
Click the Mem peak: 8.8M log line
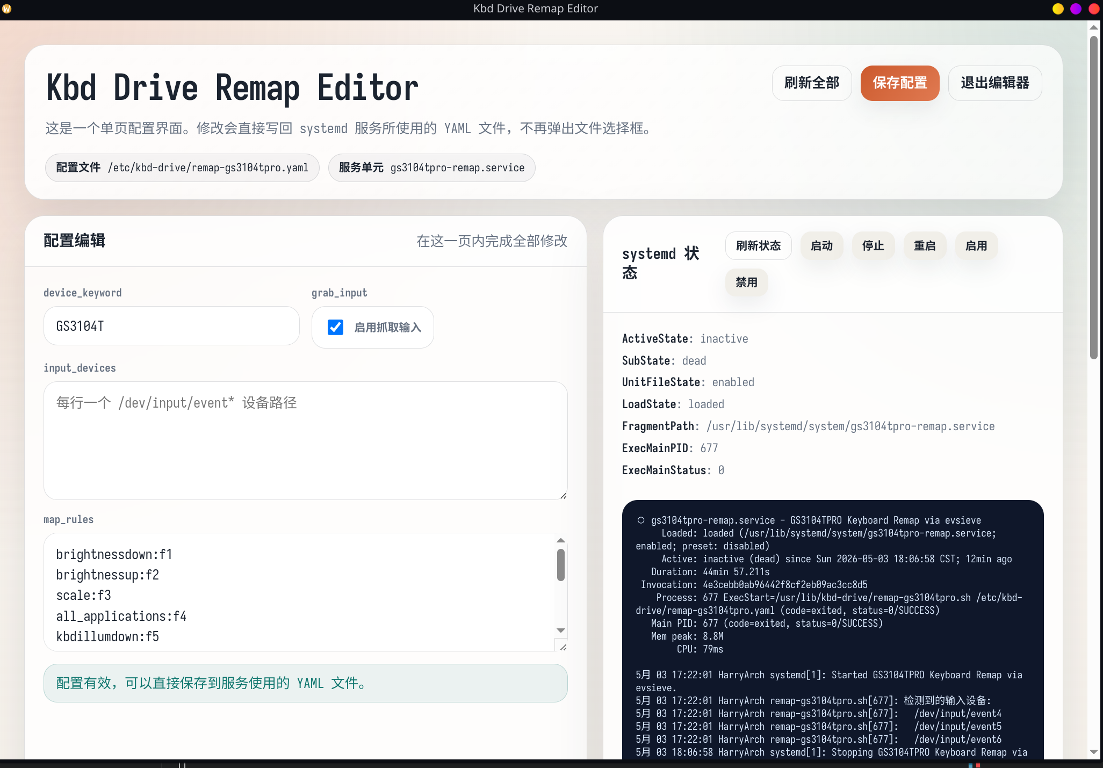point(687,636)
